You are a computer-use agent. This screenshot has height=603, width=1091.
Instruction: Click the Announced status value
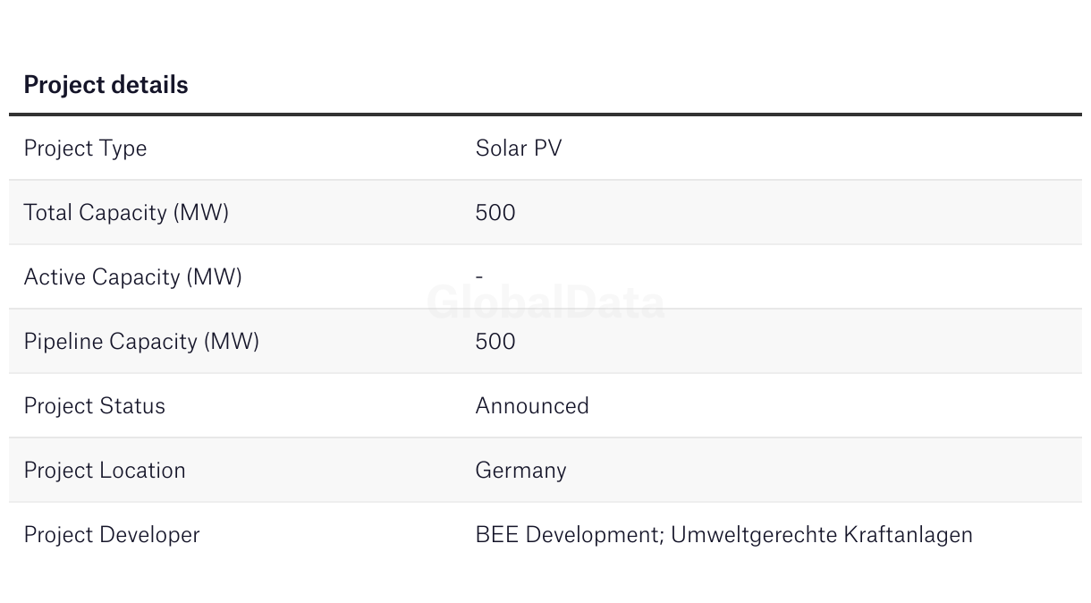click(532, 406)
